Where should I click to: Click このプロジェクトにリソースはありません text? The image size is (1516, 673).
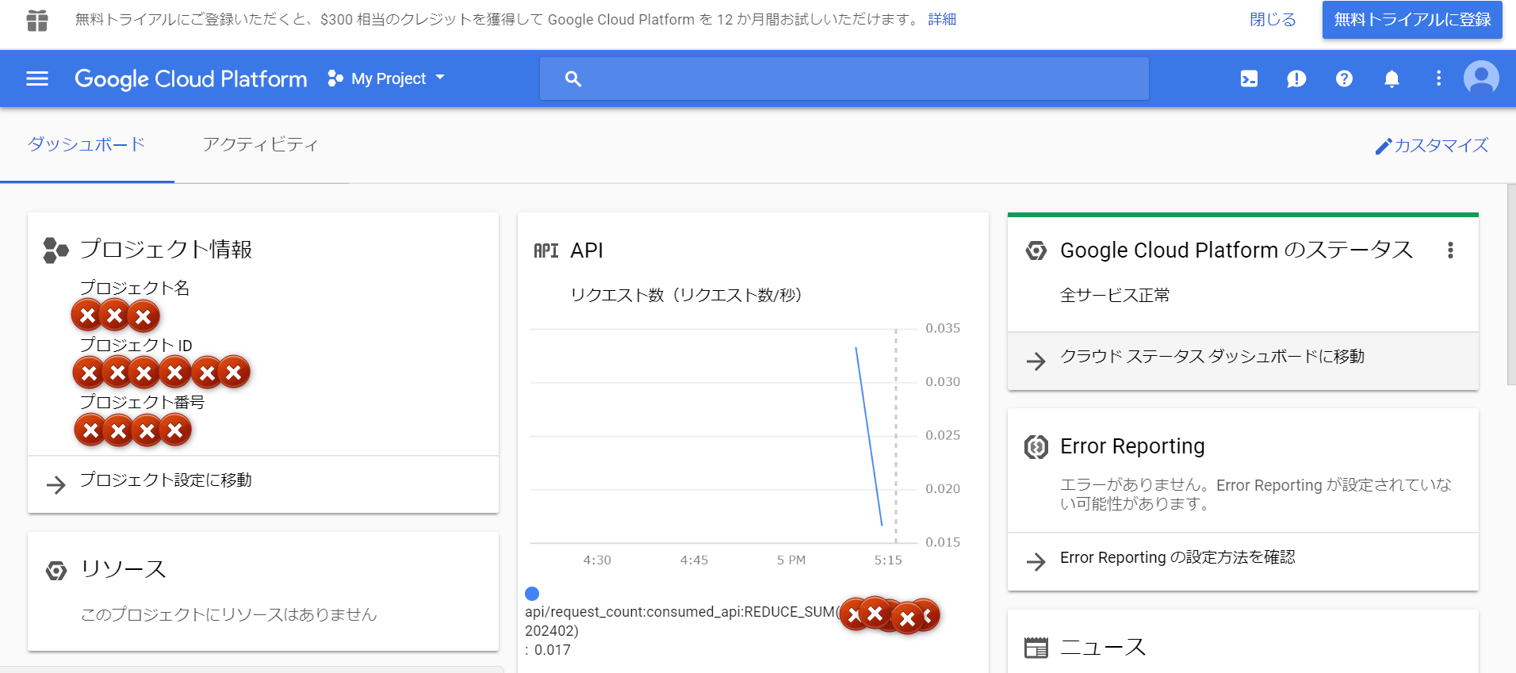click(x=228, y=614)
